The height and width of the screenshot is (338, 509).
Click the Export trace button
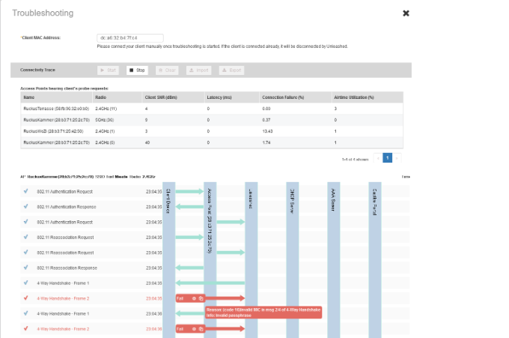click(232, 70)
